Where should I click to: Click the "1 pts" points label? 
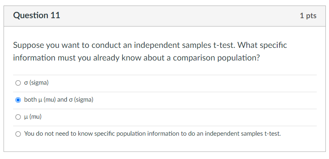(308, 16)
